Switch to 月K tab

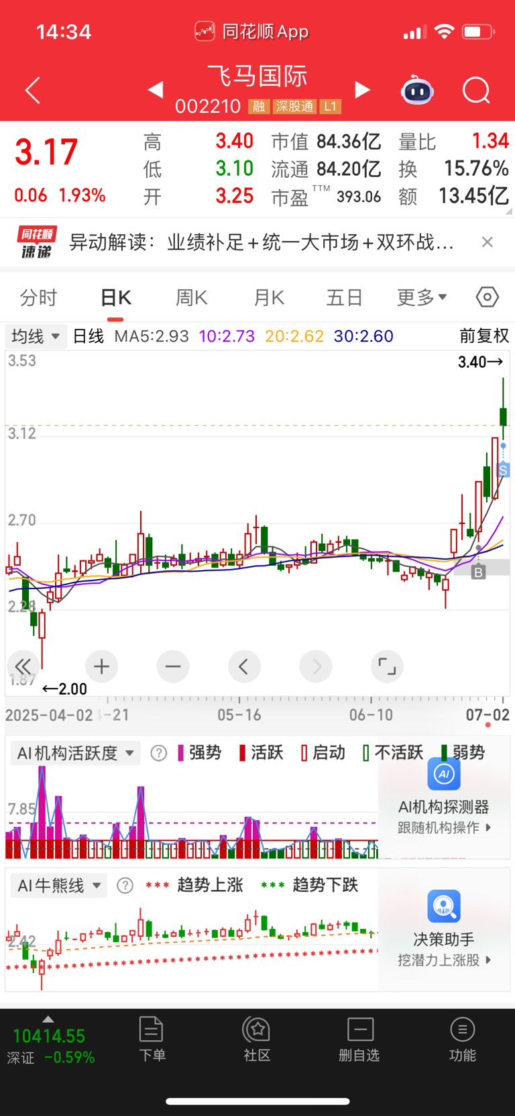click(x=269, y=297)
